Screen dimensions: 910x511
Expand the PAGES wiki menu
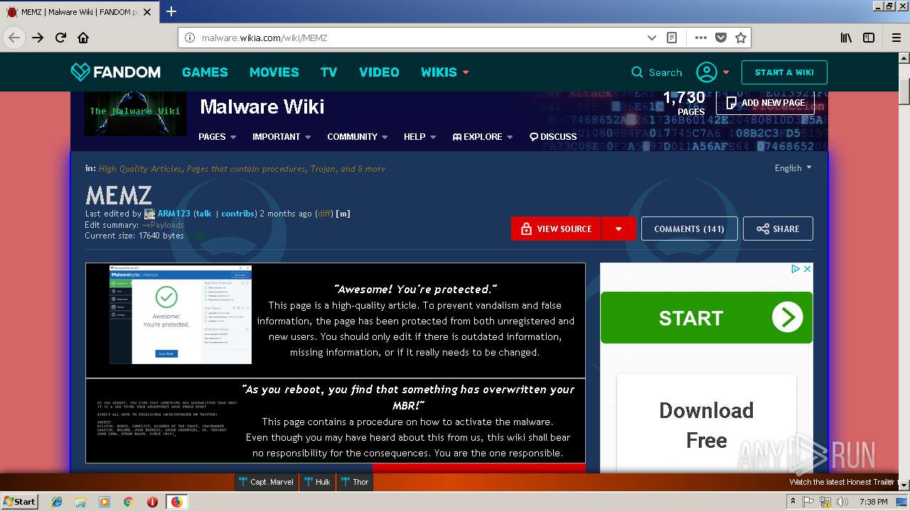point(217,136)
